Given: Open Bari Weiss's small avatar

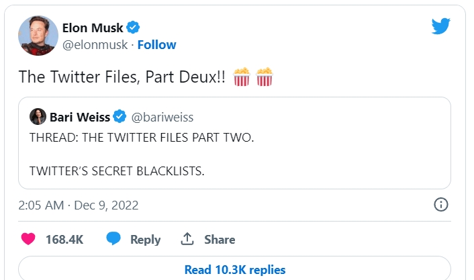Looking at the screenshot, I should coord(38,117).
